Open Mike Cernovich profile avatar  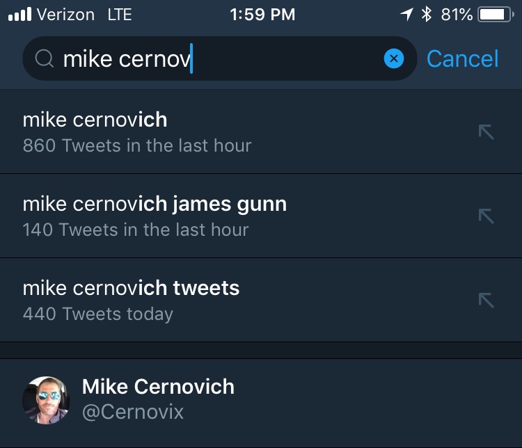pyautogui.click(x=46, y=400)
